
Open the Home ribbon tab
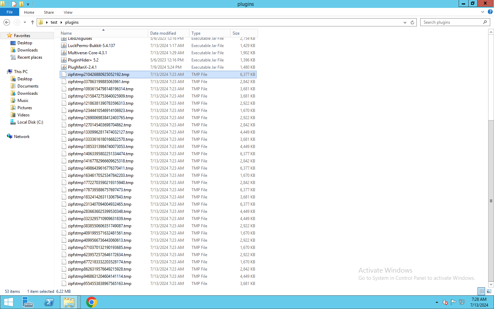tap(29, 12)
